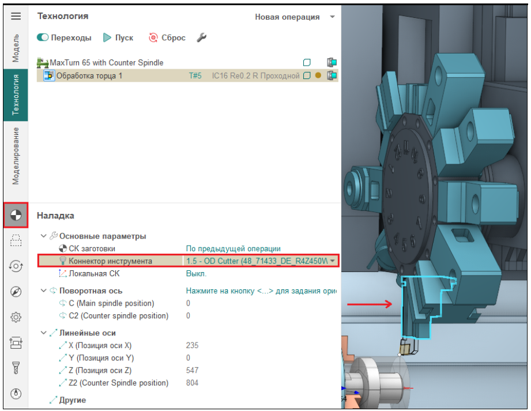
Task: Collapse the Линейные оси section
Action: (x=44, y=333)
